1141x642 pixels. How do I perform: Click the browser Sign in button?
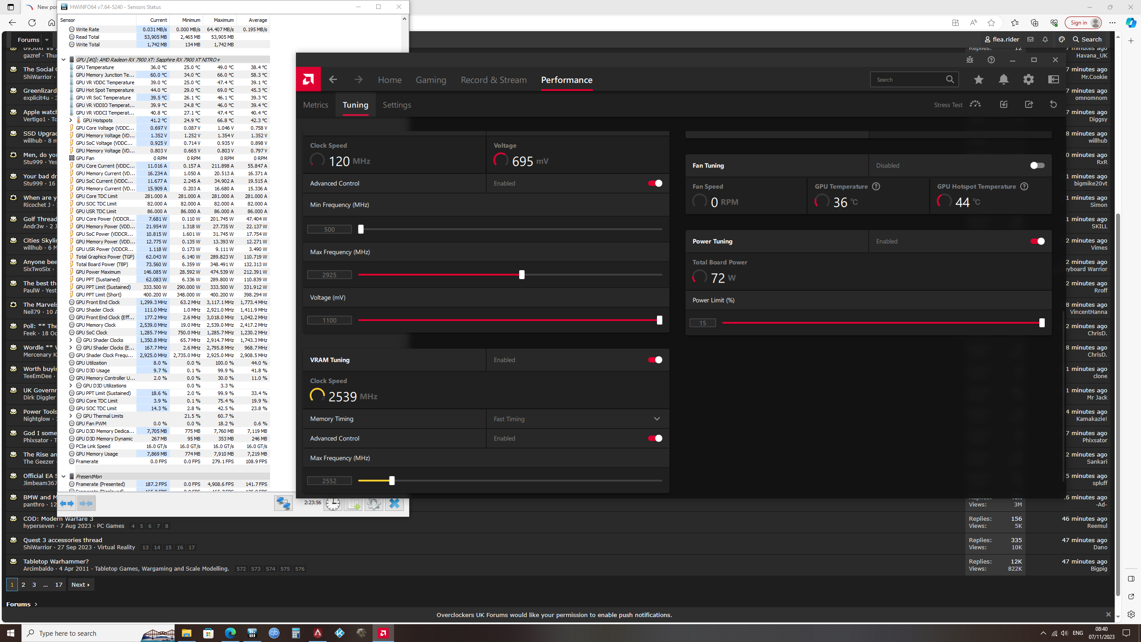(x=1083, y=23)
